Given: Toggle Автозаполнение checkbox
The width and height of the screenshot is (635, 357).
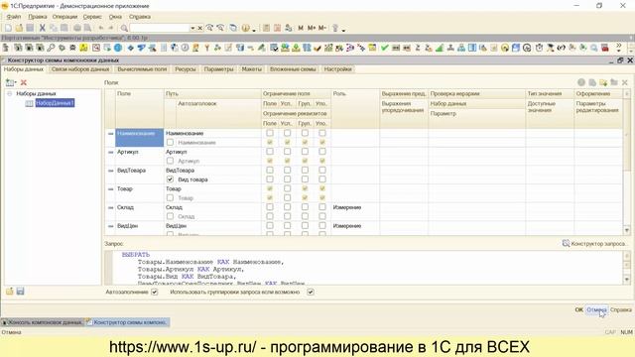Looking at the screenshot, I should [x=155, y=292].
